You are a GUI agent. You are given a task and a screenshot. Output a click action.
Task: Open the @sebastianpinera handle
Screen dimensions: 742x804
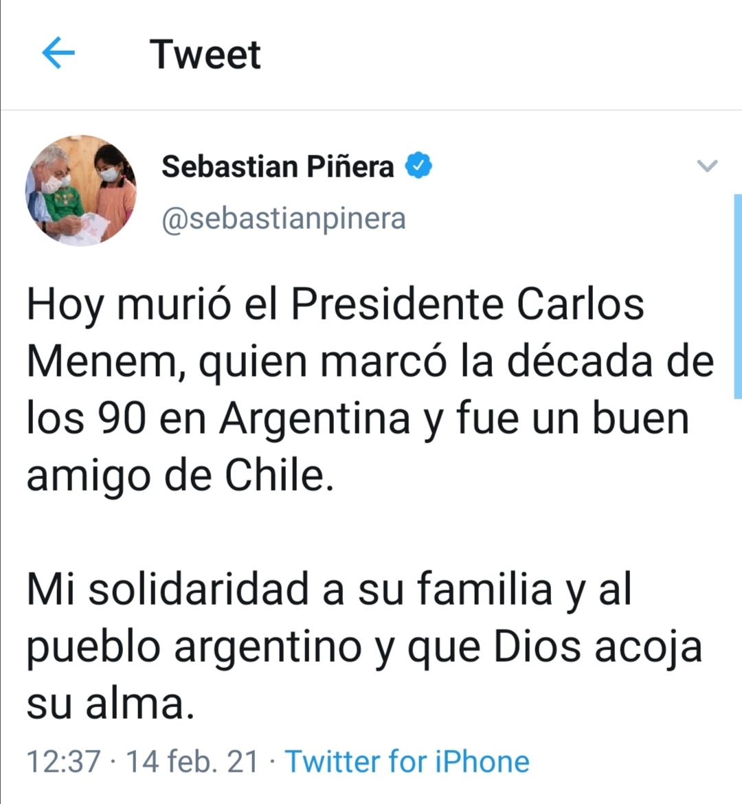tap(284, 219)
